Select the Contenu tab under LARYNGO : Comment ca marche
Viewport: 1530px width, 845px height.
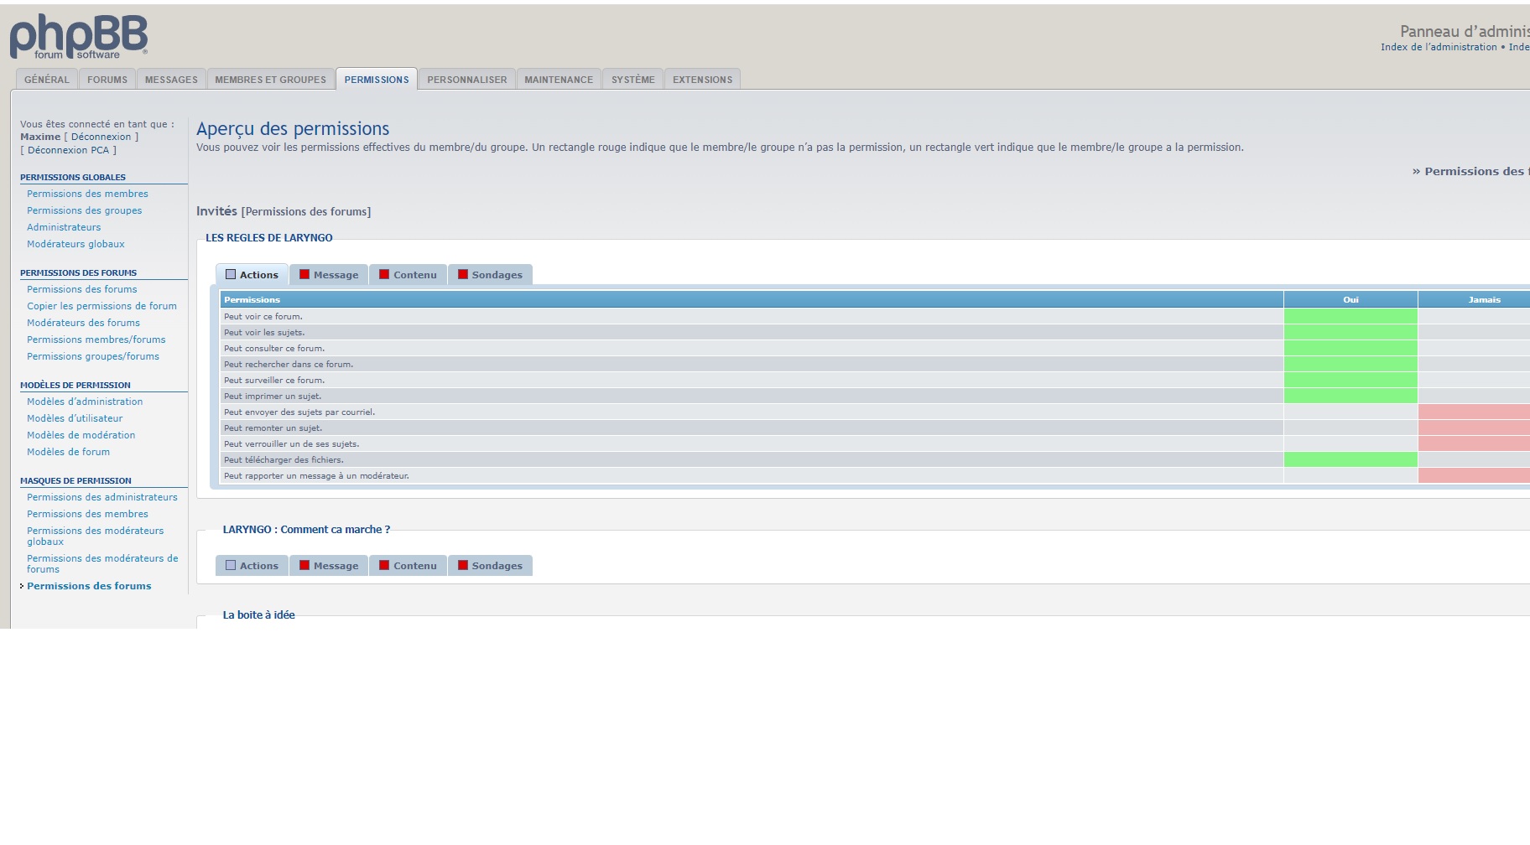pyautogui.click(x=408, y=566)
